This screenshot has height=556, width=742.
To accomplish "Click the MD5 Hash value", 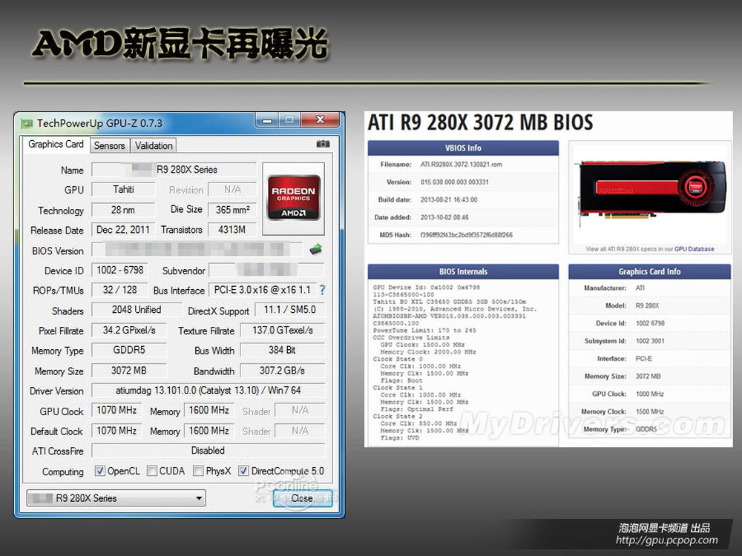I will pyautogui.click(x=467, y=235).
